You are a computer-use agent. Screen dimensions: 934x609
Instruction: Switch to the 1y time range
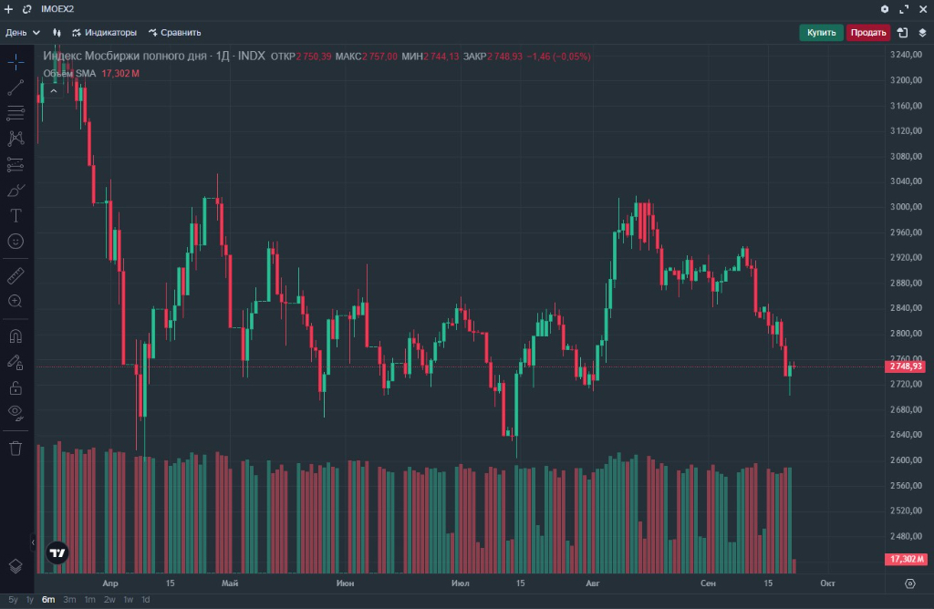point(29,600)
